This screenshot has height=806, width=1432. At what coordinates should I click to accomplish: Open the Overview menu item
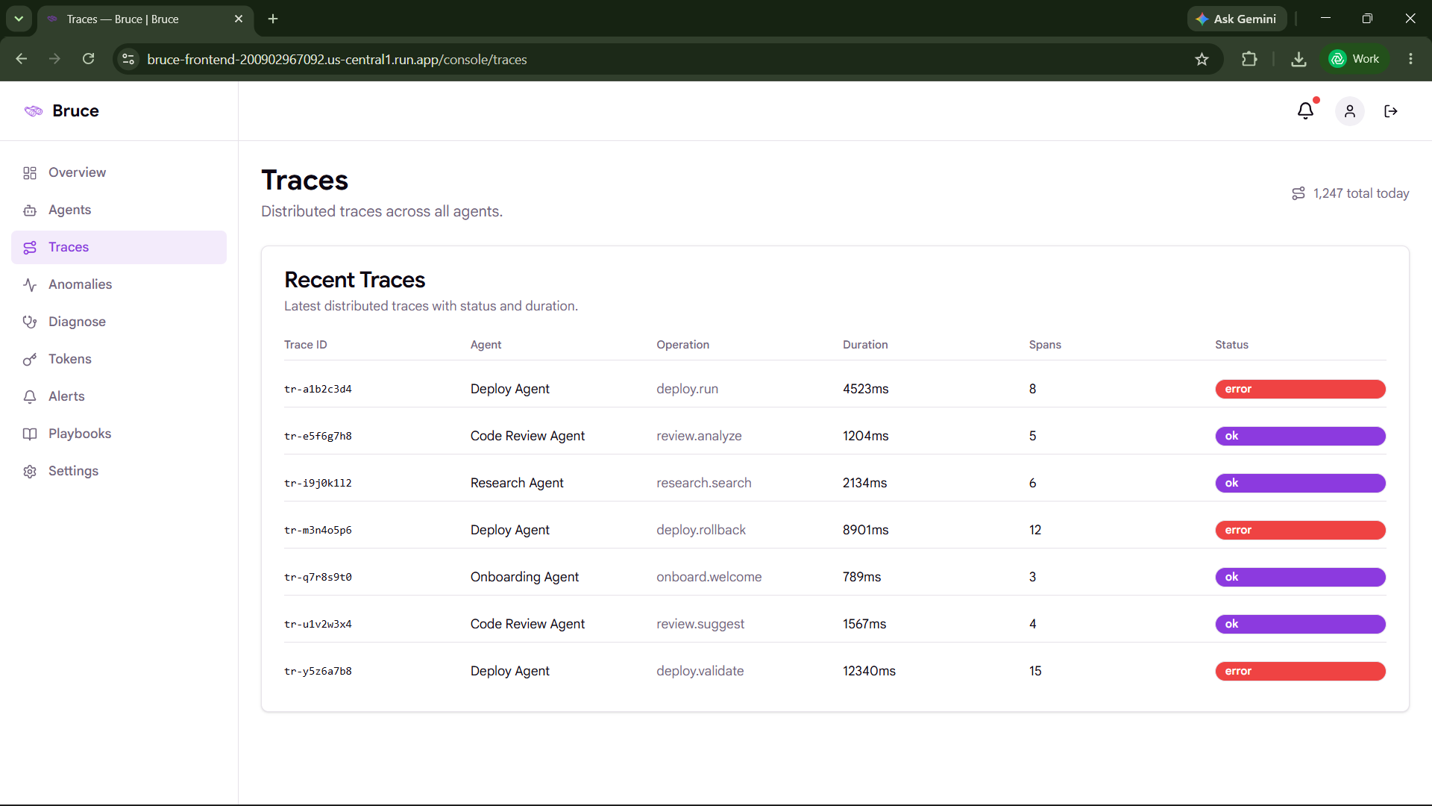119,172
